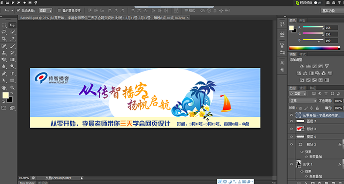Reset default foreground and background colors
344x184 pixels.
click(x=3, y=102)
